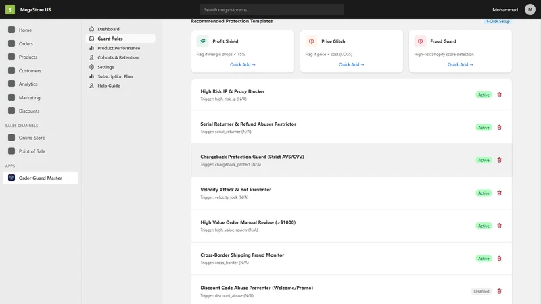Open Settings in the app menu
541x304 pixels.
click(x=120, y=67)
